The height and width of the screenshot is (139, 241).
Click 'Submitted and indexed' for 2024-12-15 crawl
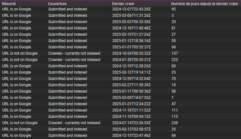click(x=68, y=135)
